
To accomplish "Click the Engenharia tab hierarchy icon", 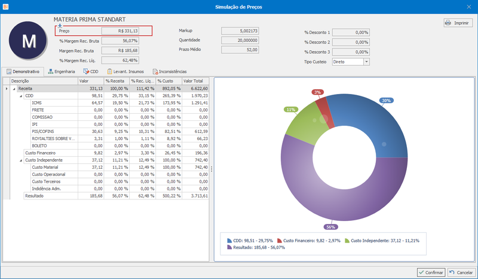I will [51, 71].
